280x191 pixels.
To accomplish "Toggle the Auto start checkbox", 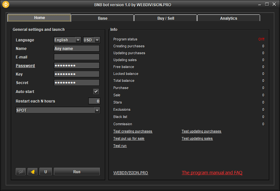I will click(96, 92).
